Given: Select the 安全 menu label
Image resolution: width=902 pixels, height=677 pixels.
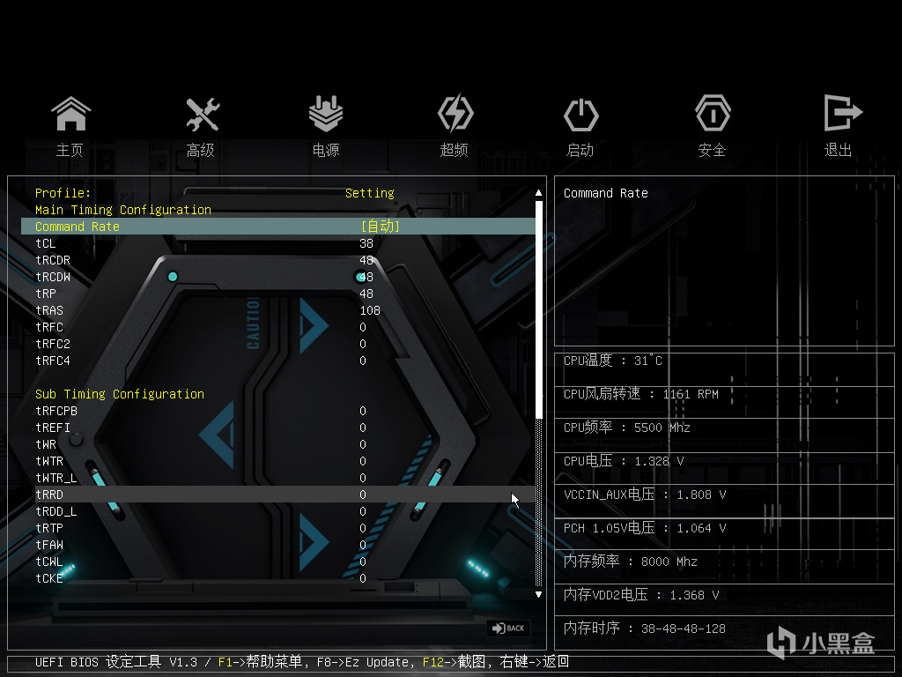Looking at the screenshot, I should (712, 150).
